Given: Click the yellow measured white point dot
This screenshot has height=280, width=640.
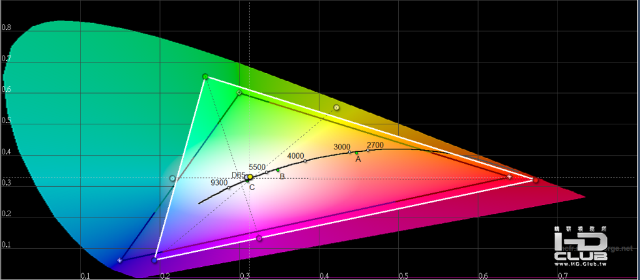Looking at the screenshot, I should click(x=250, y=177).
